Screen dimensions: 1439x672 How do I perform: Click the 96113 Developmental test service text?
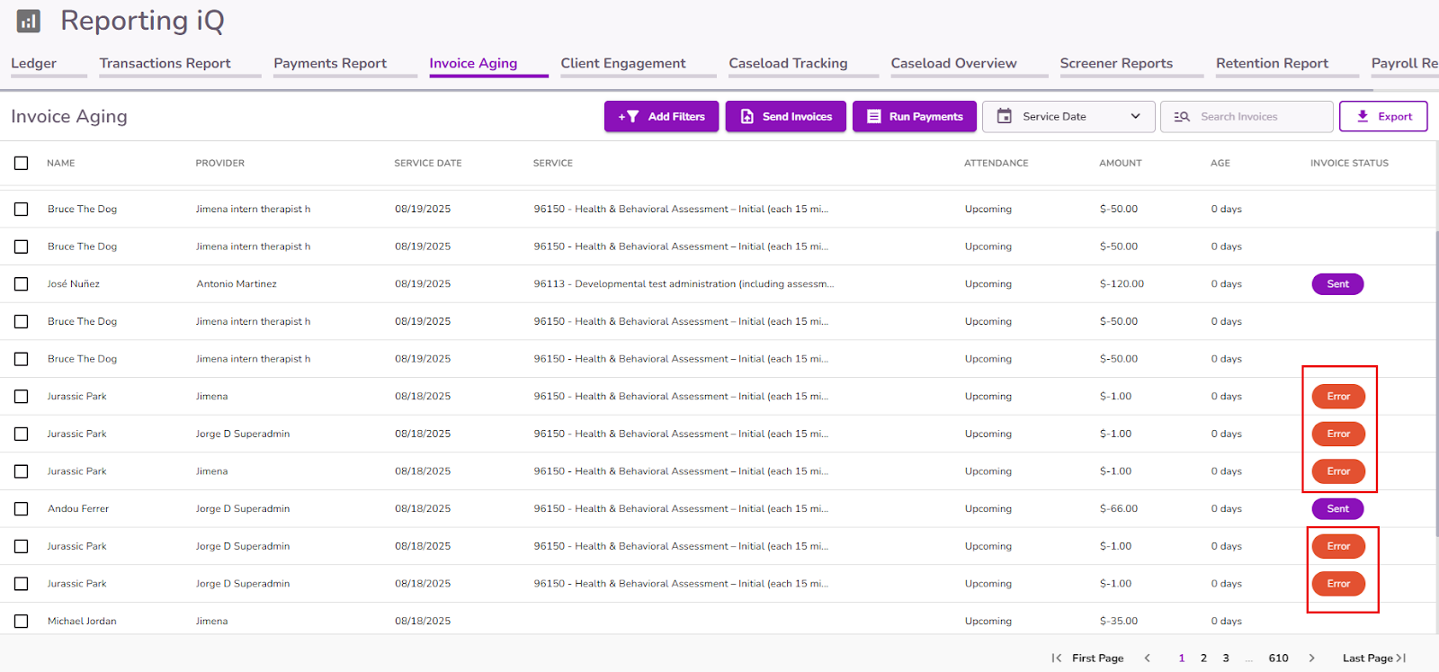tap(684, 284)
